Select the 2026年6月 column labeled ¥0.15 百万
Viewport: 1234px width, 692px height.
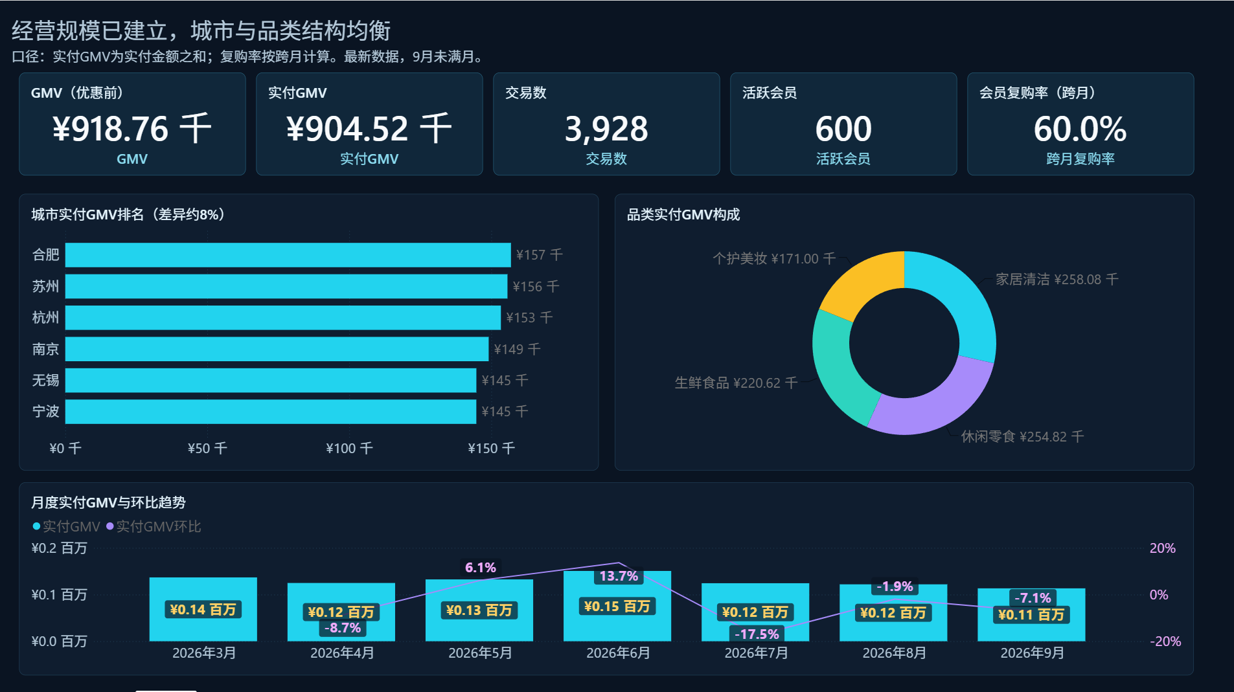point(617,606)
